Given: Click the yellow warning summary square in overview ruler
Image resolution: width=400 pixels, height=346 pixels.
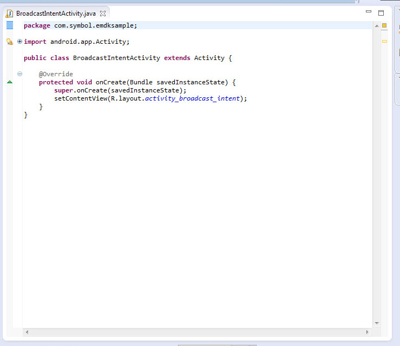Looking at the screenshot, I should coord(384,25).
